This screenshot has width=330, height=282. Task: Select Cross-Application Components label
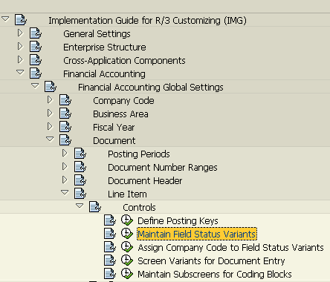click(124, 61)
